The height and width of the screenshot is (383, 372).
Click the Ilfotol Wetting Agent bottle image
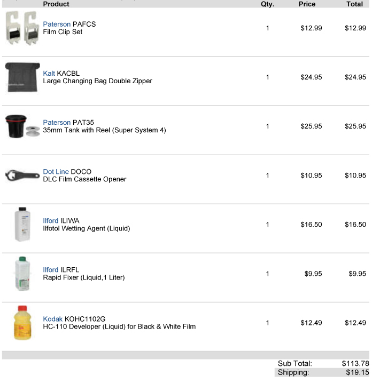(x=22, y=225)
